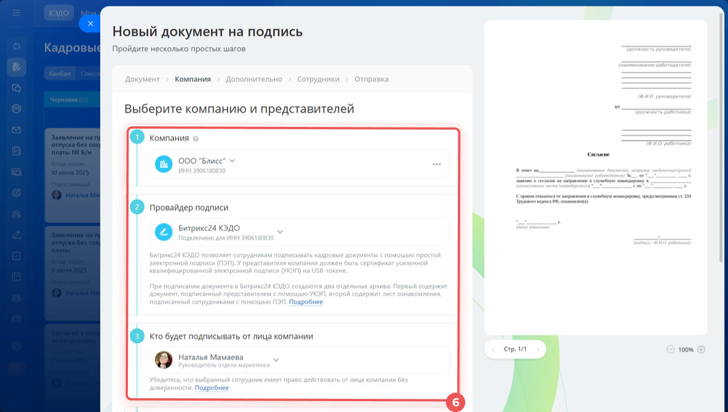Close the new document slider panel
Image resolution: width=728 pixels, height=412 pixels.
point(90,23)
